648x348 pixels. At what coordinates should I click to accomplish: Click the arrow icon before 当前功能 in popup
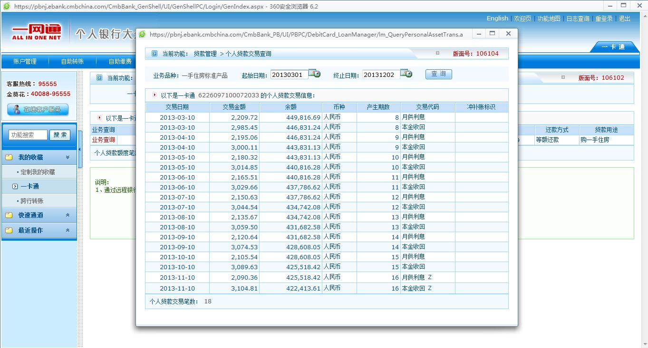tap(155, 54)
